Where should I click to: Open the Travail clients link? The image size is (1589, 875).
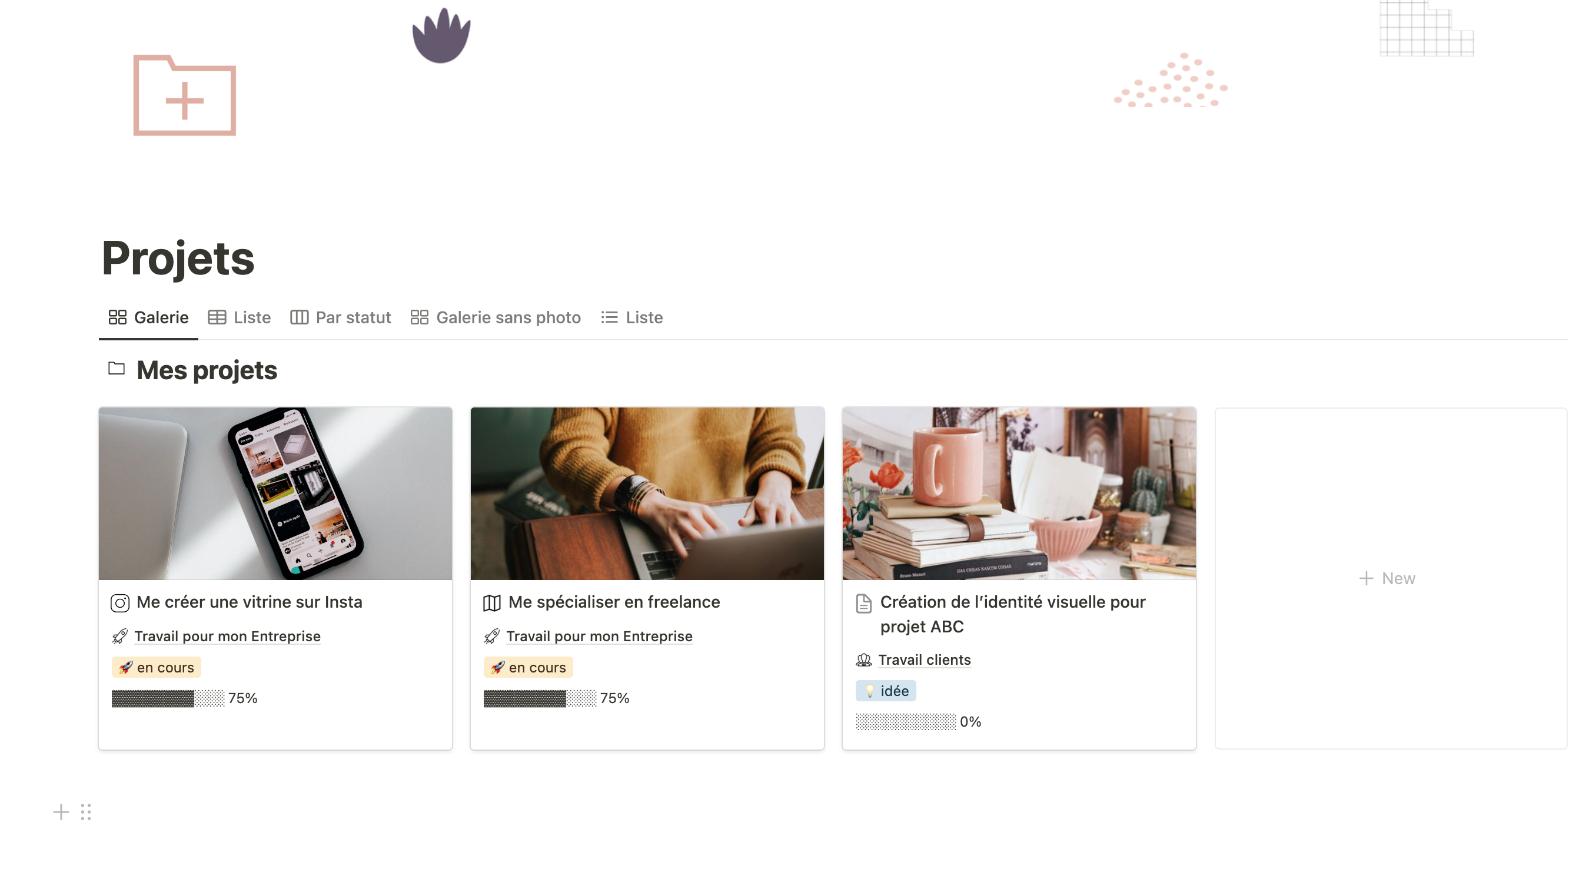click(924, 659)
